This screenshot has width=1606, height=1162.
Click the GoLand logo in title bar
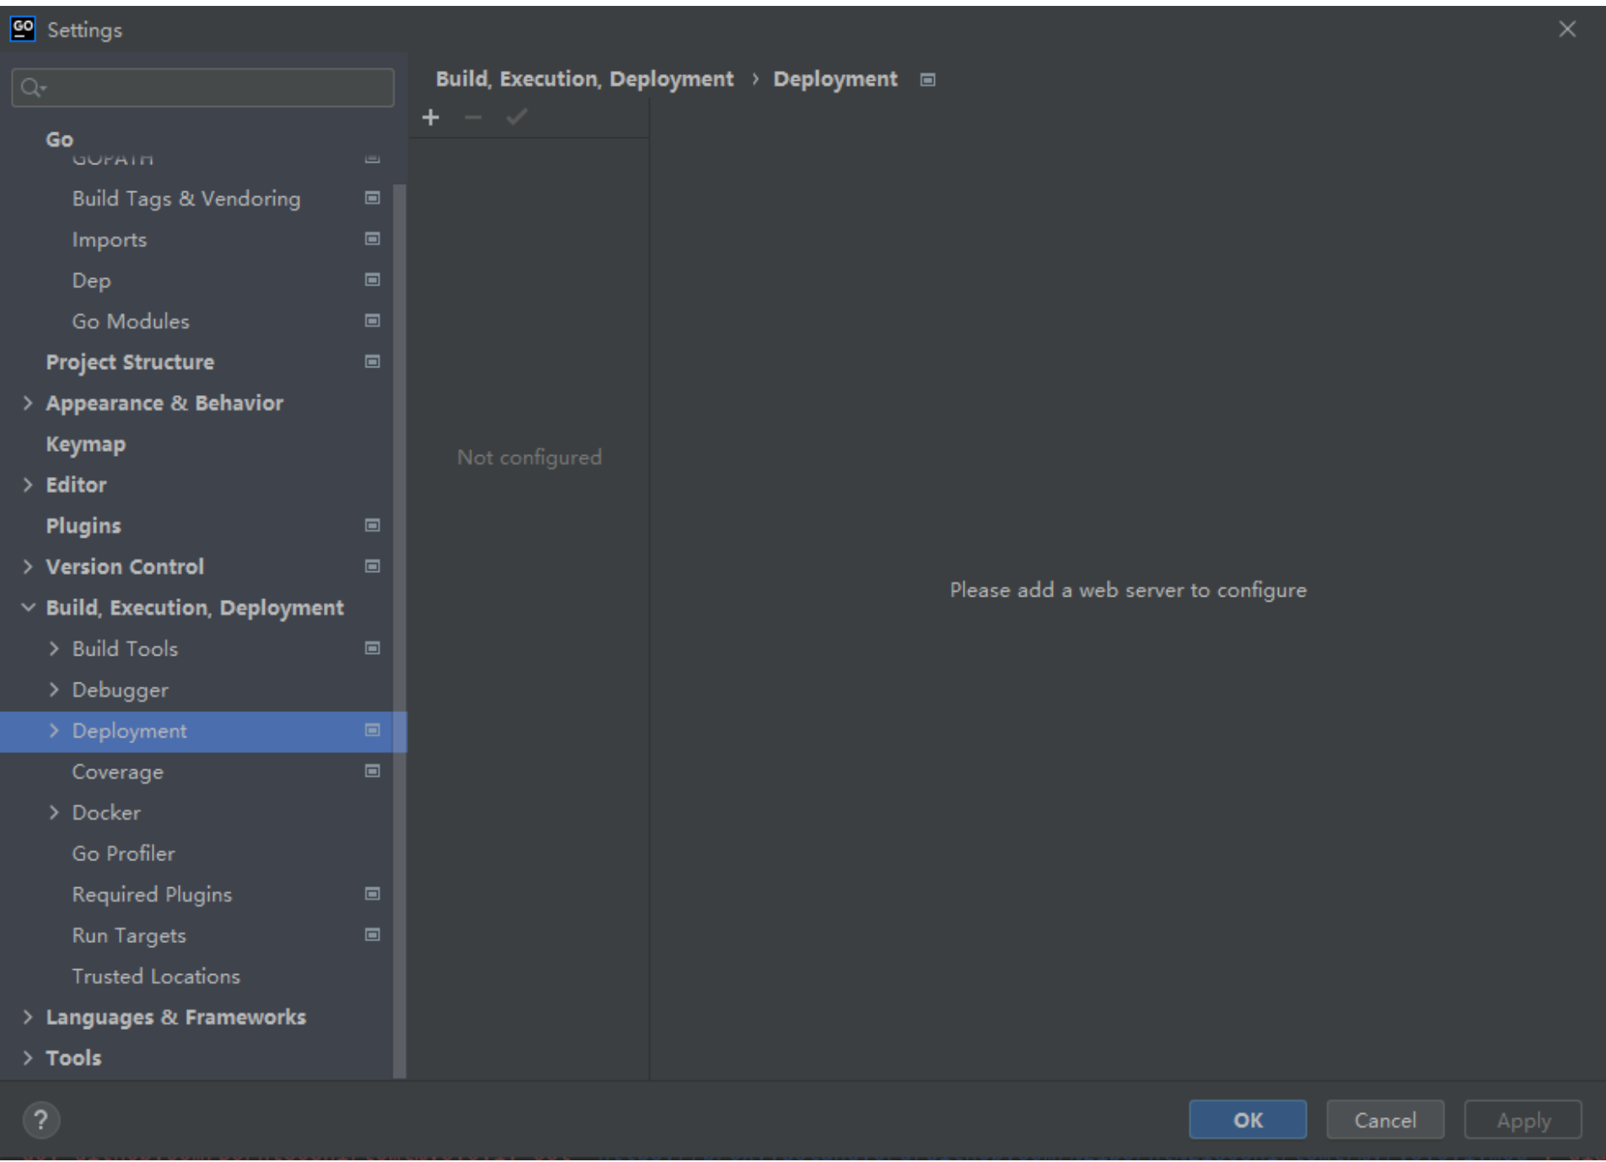click(x=23, y=29)
